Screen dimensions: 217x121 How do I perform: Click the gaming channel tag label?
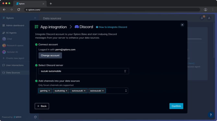pyautogui.click(x=44, y=91)
